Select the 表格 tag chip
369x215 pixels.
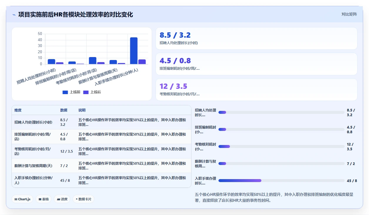pyautogui.click(x=44, y=199)
